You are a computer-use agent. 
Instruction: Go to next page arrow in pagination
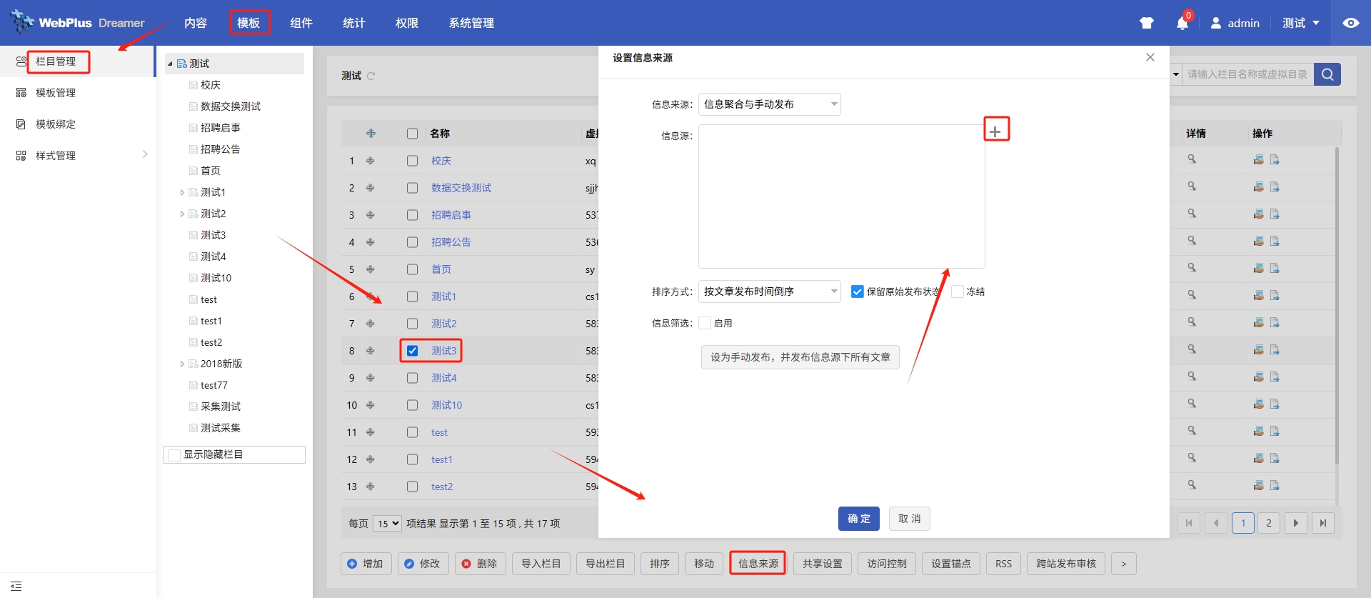[1295, 523]
